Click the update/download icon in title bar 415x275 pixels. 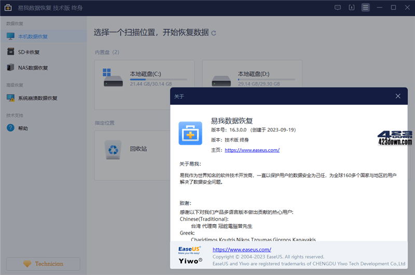pos(352,8)
